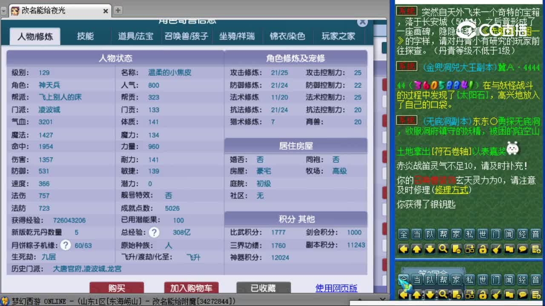Click the rabbit emoji in the chat message

point(513,147)
